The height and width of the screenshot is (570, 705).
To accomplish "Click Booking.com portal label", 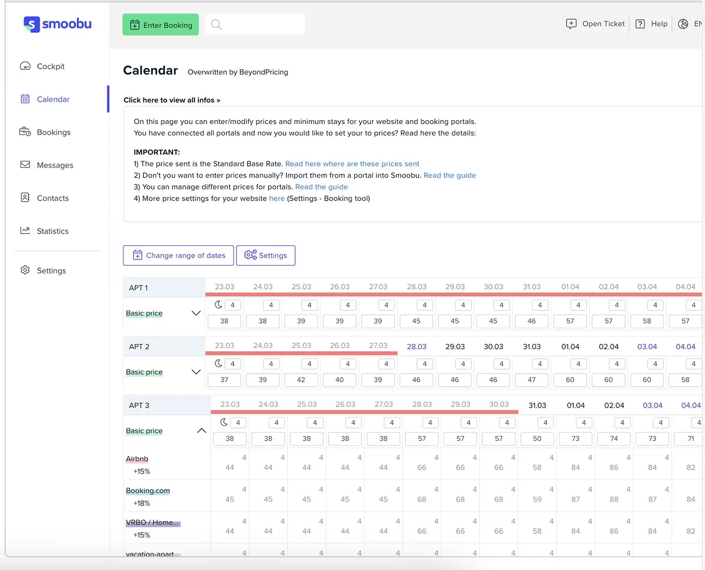I will pyautogui.click(x=148, y=491).
